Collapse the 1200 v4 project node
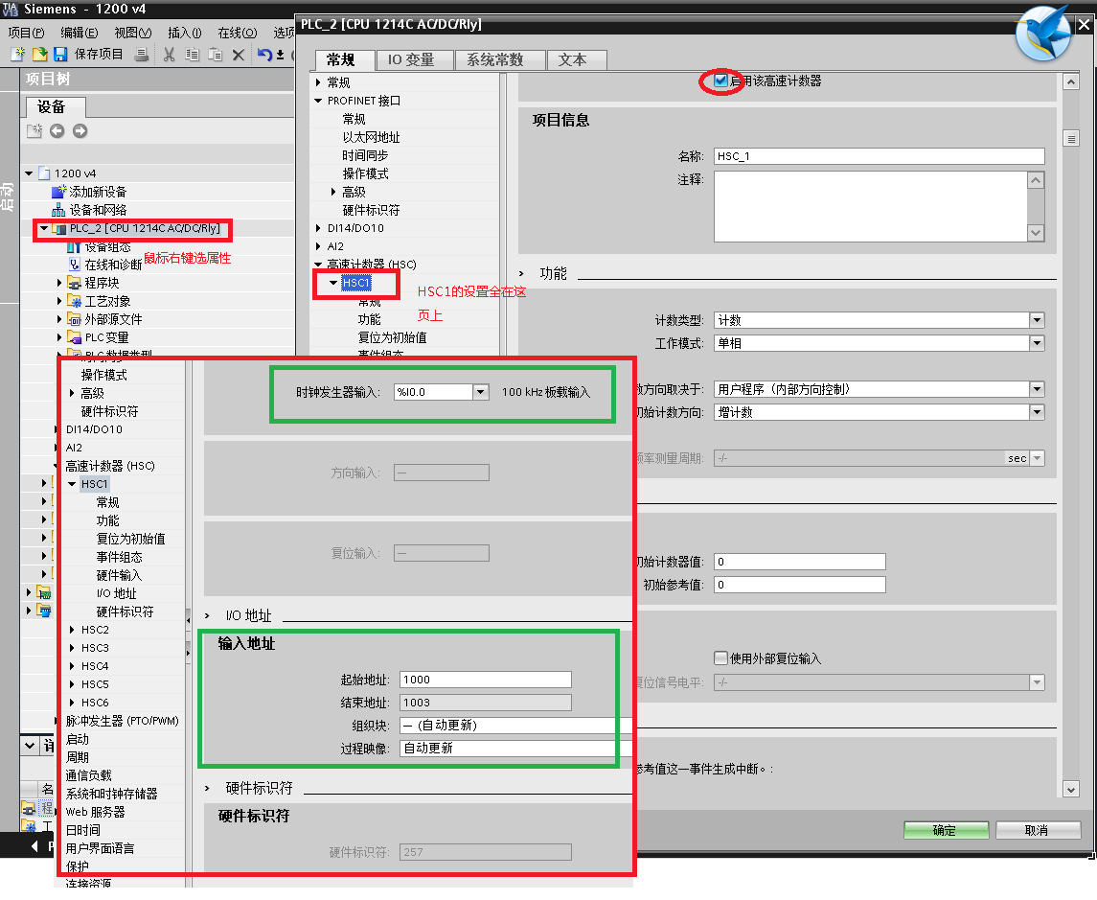Image resolution: width=1097 pixels, height=900 pixels. pyautogui.click(x=29, y=173)
